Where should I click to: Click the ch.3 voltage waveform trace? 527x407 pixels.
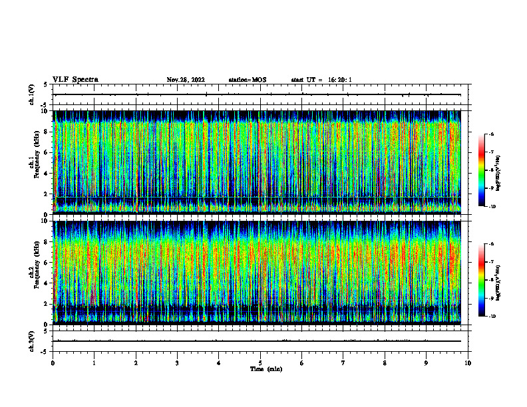pyautogui.click(x=256, y=341)
